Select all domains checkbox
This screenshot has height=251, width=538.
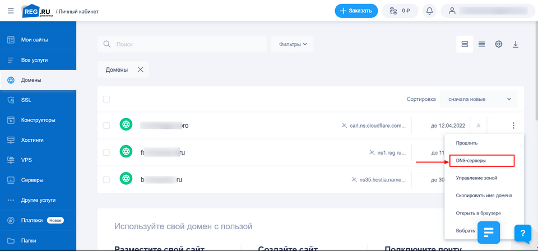106,99
